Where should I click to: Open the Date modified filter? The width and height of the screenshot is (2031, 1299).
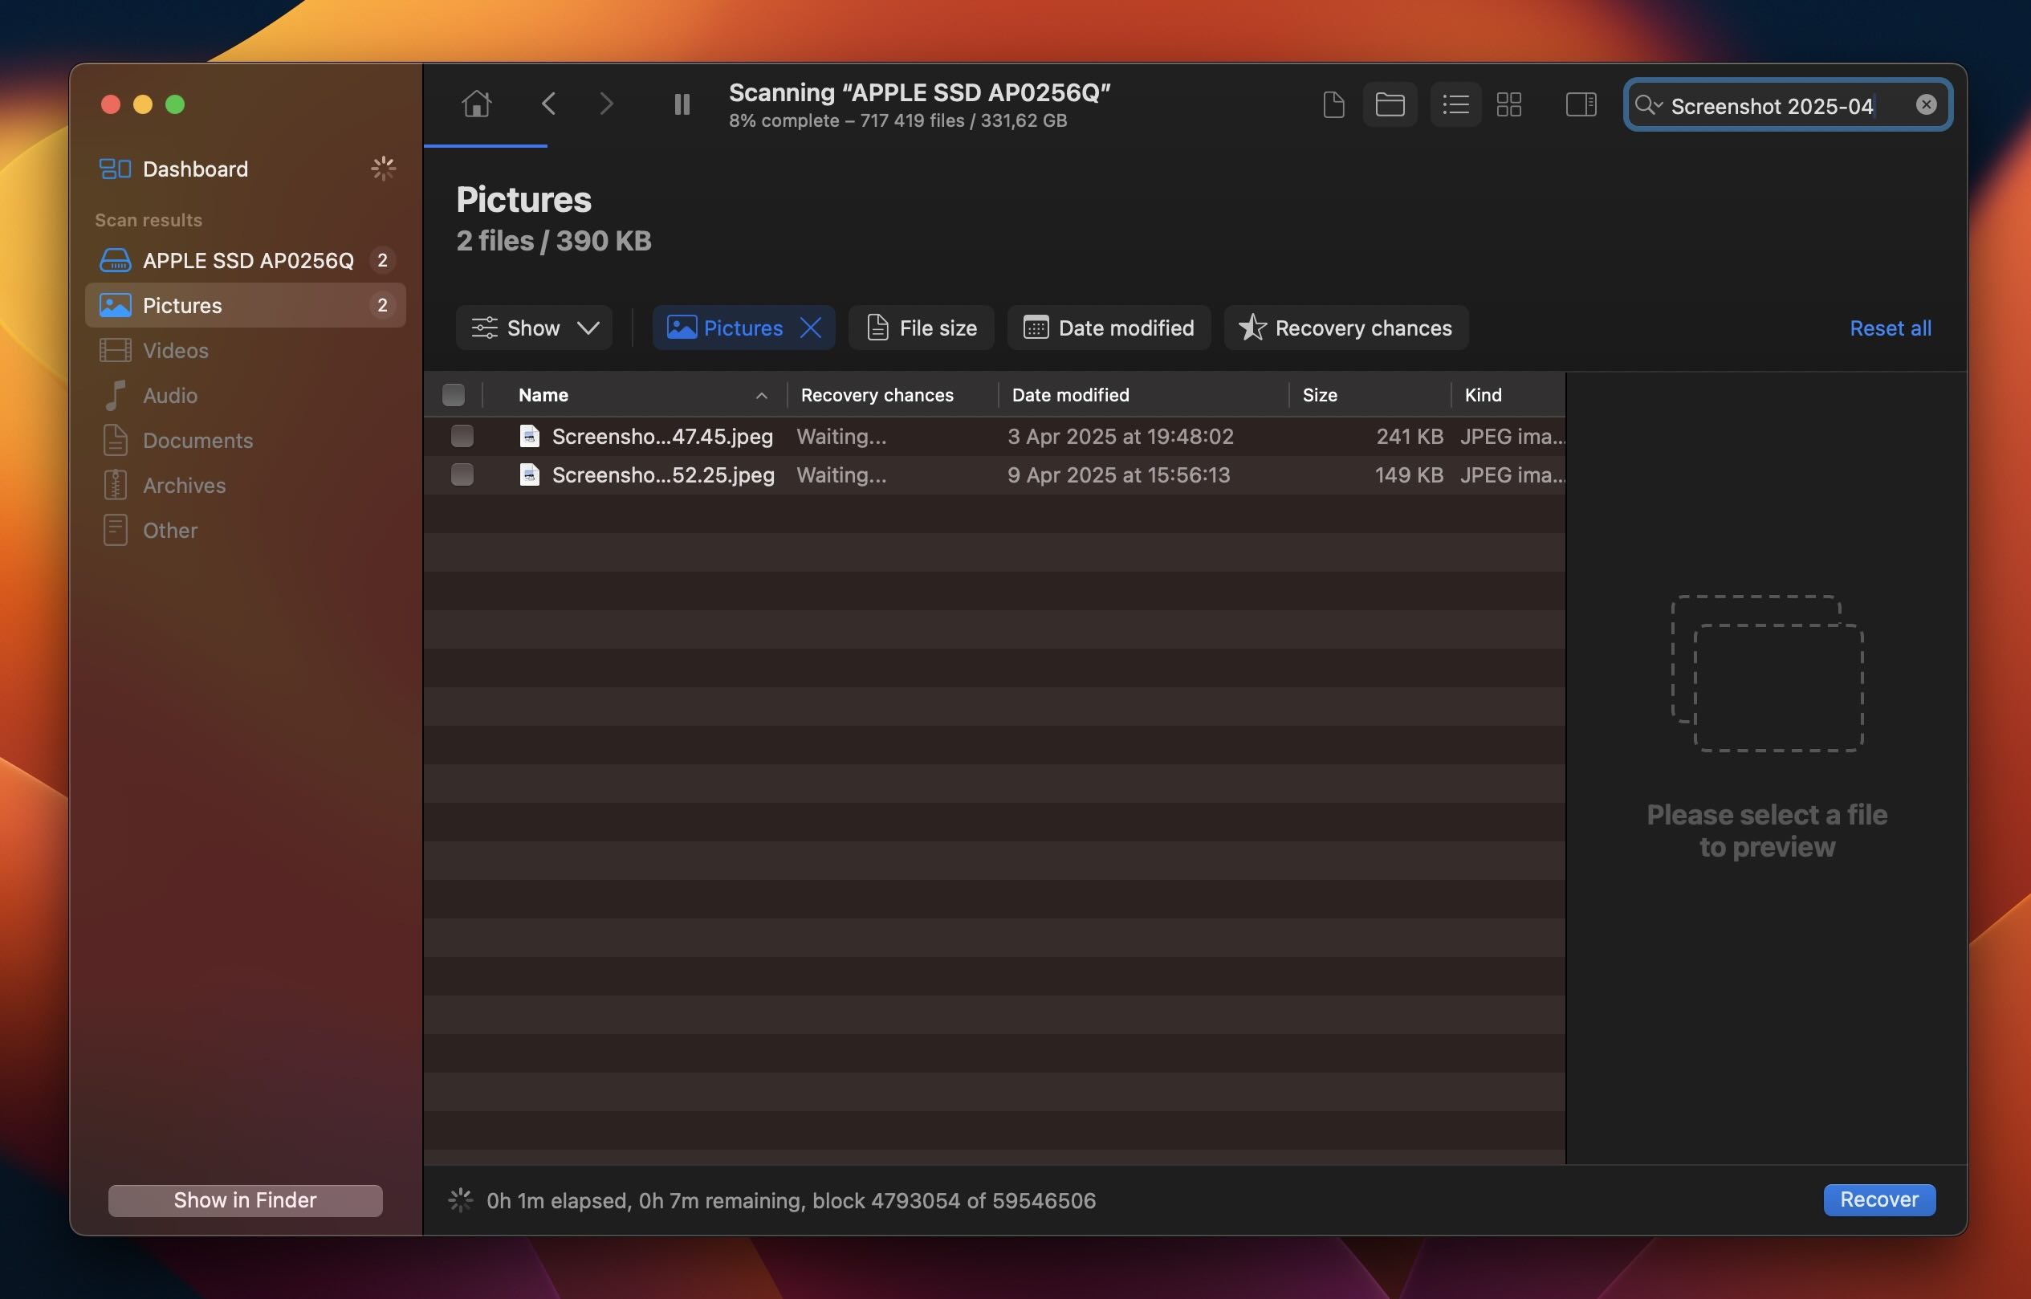pyautogui.click(x=1109, y=328)
